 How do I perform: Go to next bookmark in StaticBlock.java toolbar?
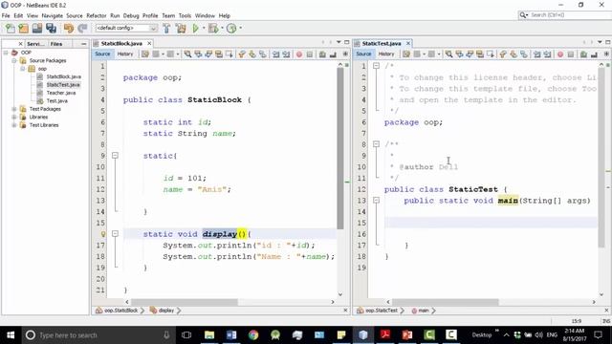(x=252, y=54)
